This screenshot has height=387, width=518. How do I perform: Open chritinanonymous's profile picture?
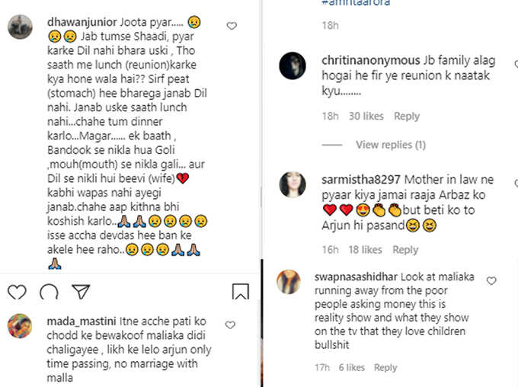293,66
